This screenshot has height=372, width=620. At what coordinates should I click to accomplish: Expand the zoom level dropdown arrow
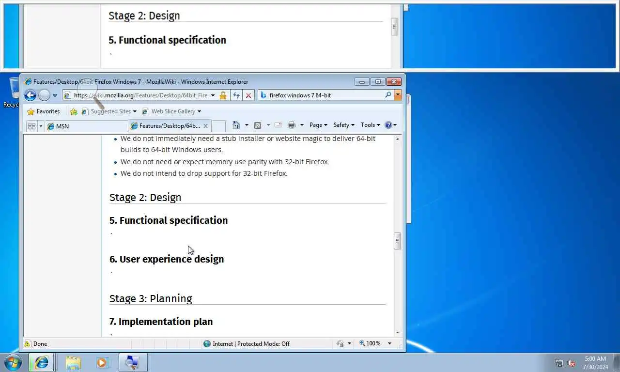point(389,343)
